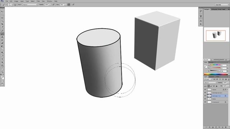Zoom in with Navigator large mountains icon

pos(226,60)
